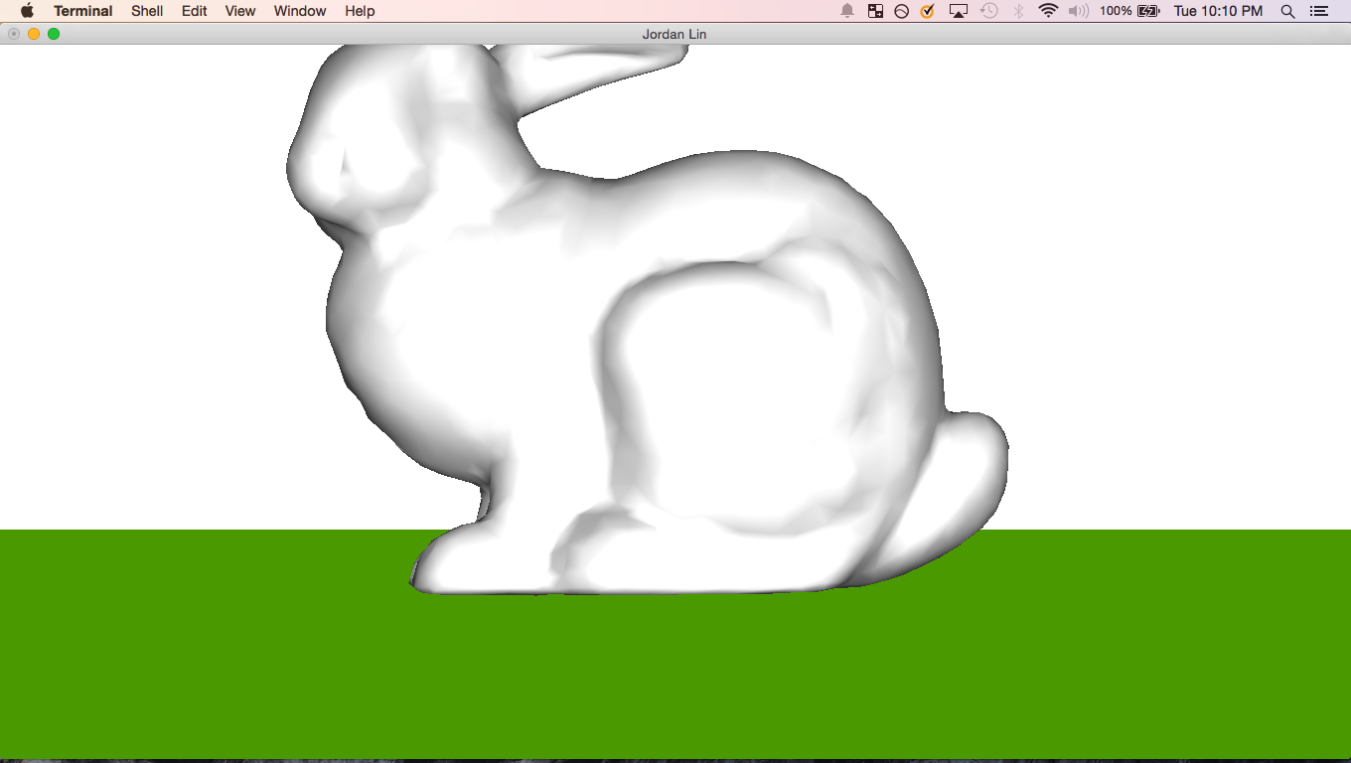
Task: Close the Jordan Lin window
Action: [x=14, y=34]
